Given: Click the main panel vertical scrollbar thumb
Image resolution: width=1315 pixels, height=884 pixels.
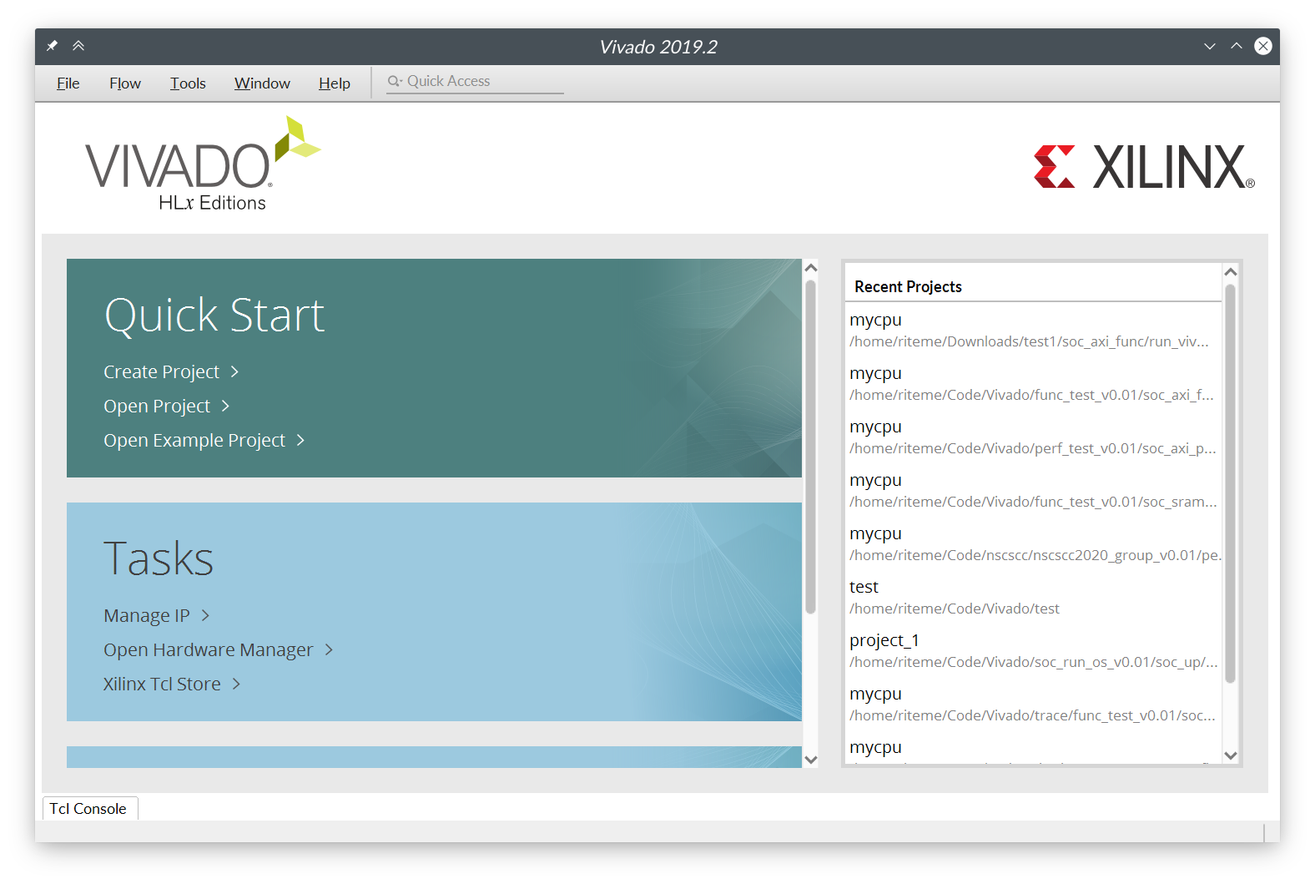Looking at the screenshot, I should [x=810, y=447].
